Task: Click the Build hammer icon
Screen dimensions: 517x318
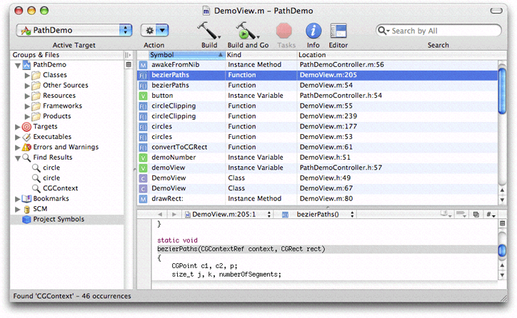Action: pos(209,30)
